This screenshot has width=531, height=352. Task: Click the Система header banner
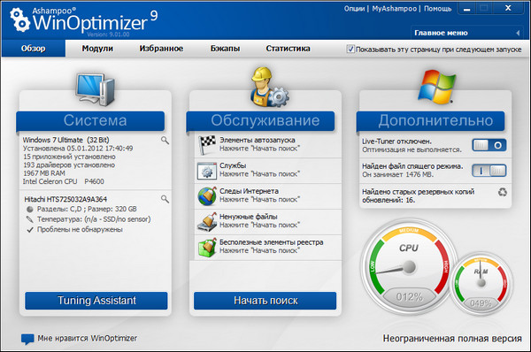90,121
